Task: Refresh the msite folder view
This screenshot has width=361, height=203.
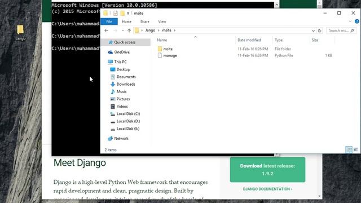Action: (x=320, y=30)
